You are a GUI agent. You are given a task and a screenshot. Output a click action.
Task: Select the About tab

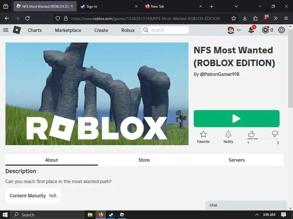tap(52, 160)
